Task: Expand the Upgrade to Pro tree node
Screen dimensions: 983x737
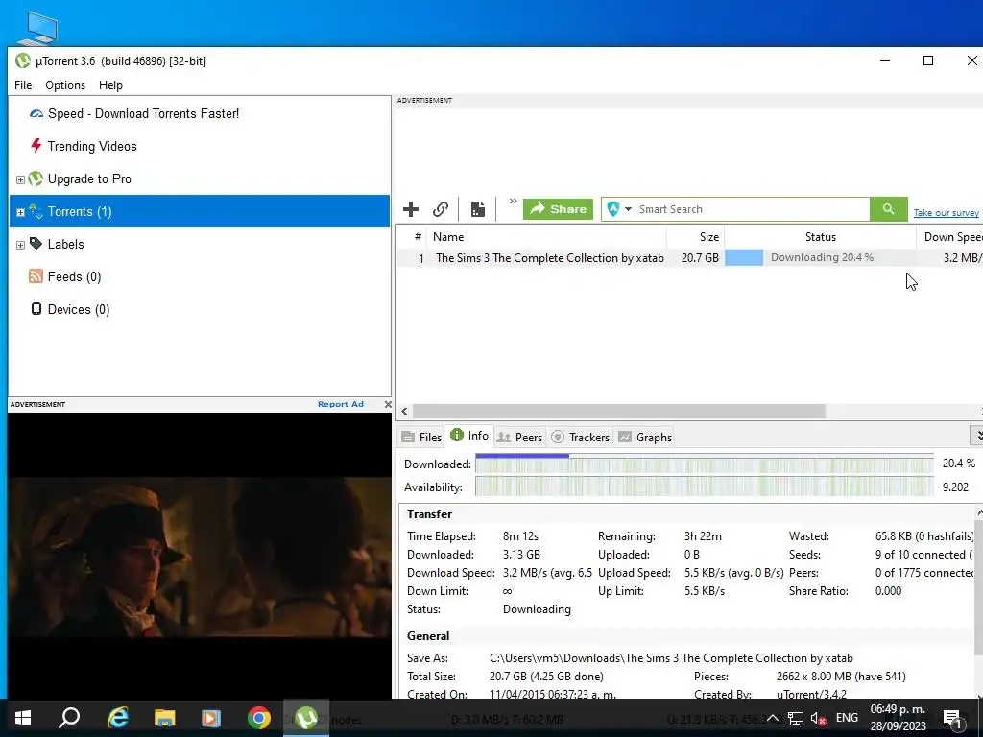Action: [x=20, y=179]
